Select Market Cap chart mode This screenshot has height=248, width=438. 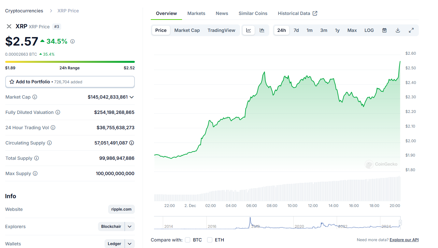click(x=187, y=30)
